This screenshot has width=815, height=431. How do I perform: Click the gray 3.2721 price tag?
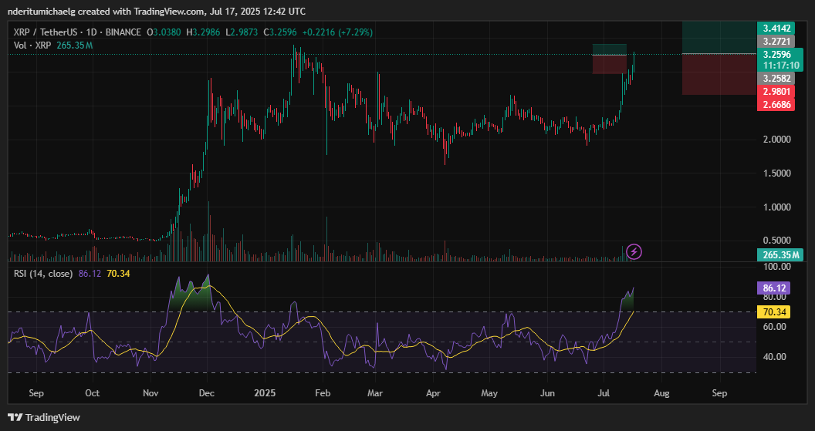pyautogui.click(x=776, y=41)
